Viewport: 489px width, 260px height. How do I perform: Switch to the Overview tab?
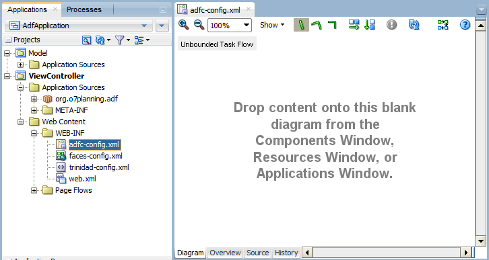[x=225, y=253]
